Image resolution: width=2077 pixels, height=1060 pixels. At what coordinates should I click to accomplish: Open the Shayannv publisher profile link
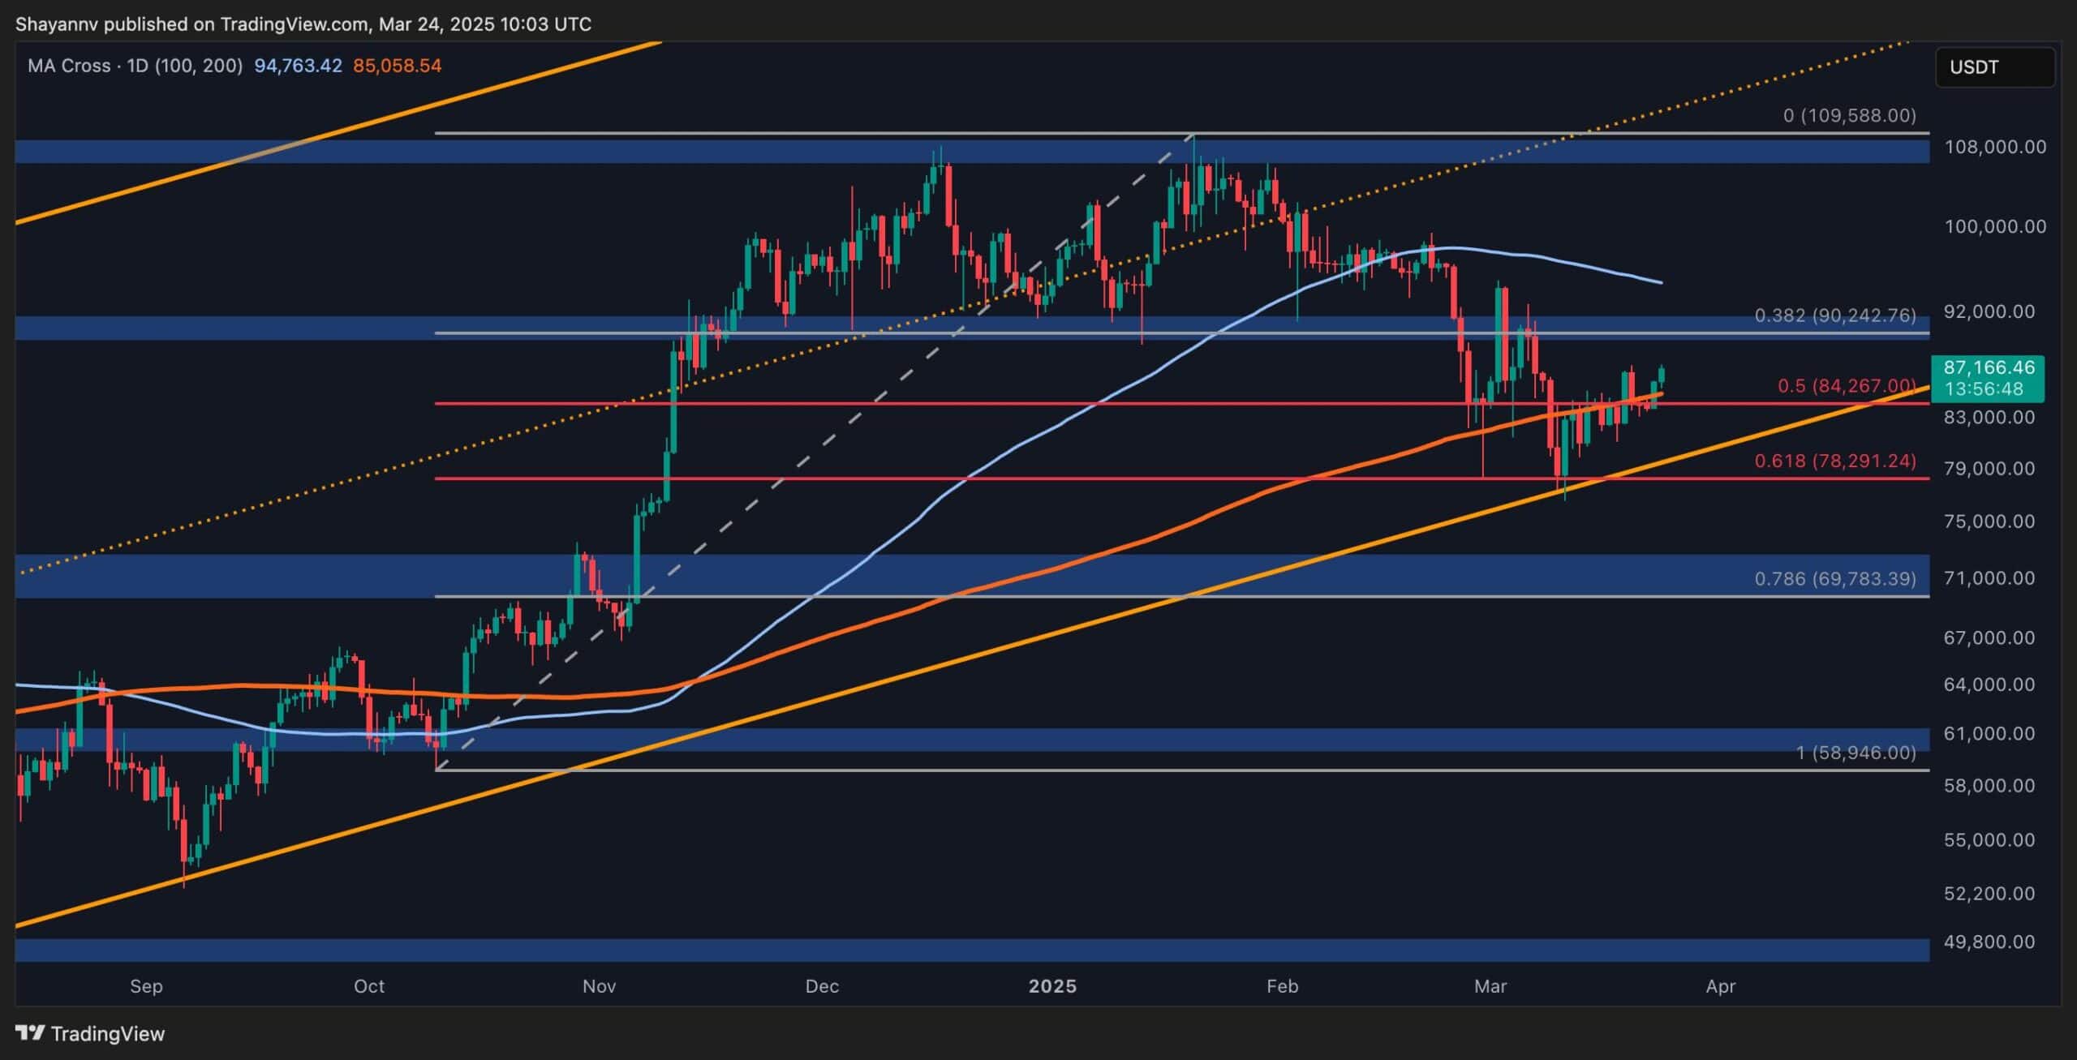pos(58,24)
